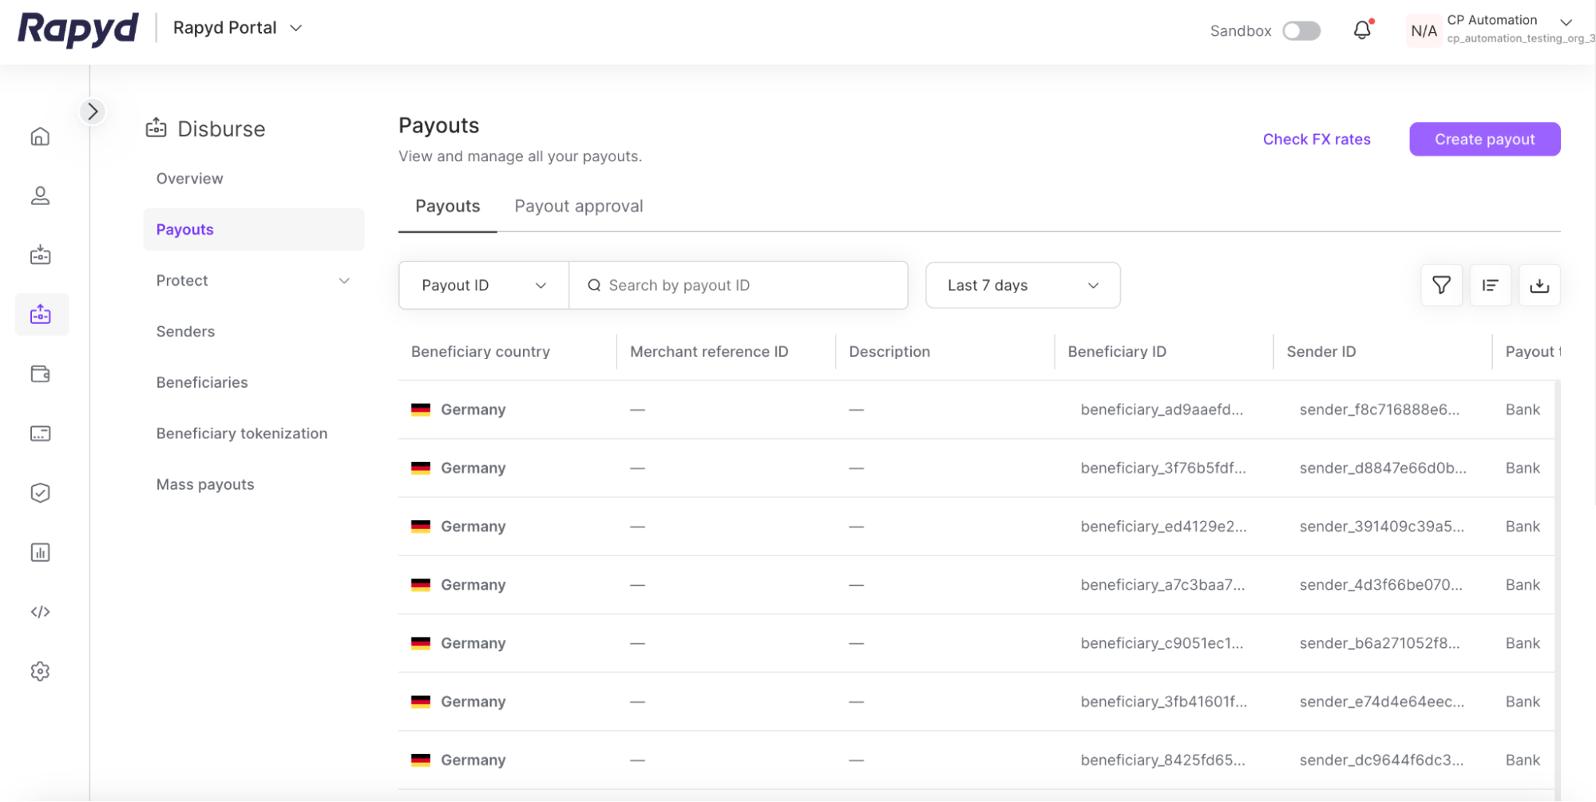The height and width of the screenshot is (802, 1596).
Task: Open the Developers code icon in sidebar
Action: 40,611
